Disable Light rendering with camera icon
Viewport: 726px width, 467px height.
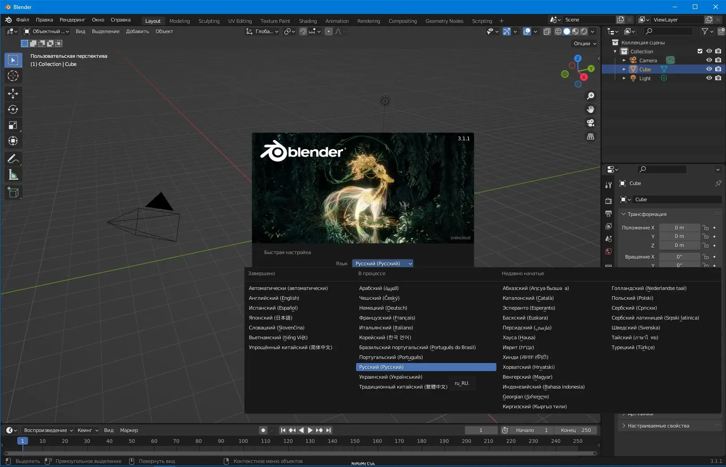click(x=718, y=78)
